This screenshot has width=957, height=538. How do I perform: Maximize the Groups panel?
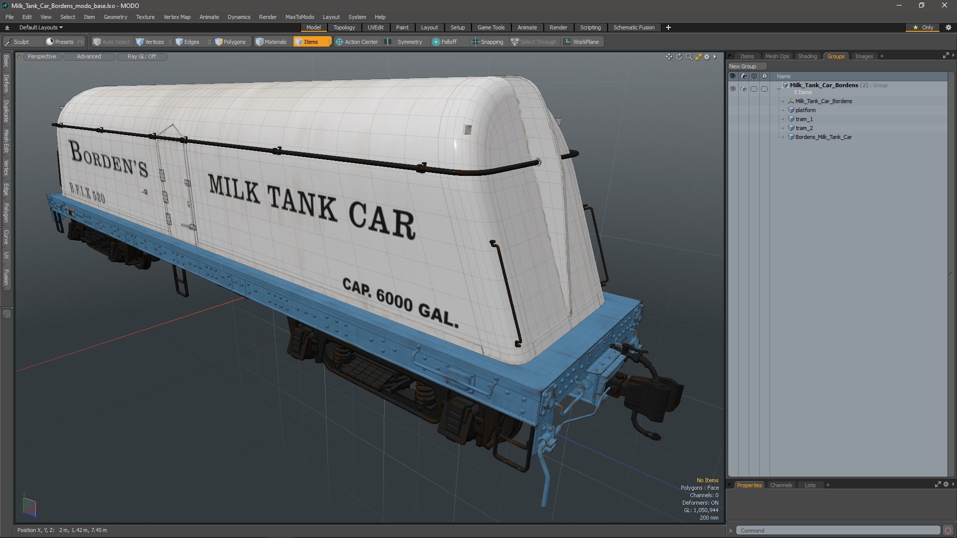[946, 56]
